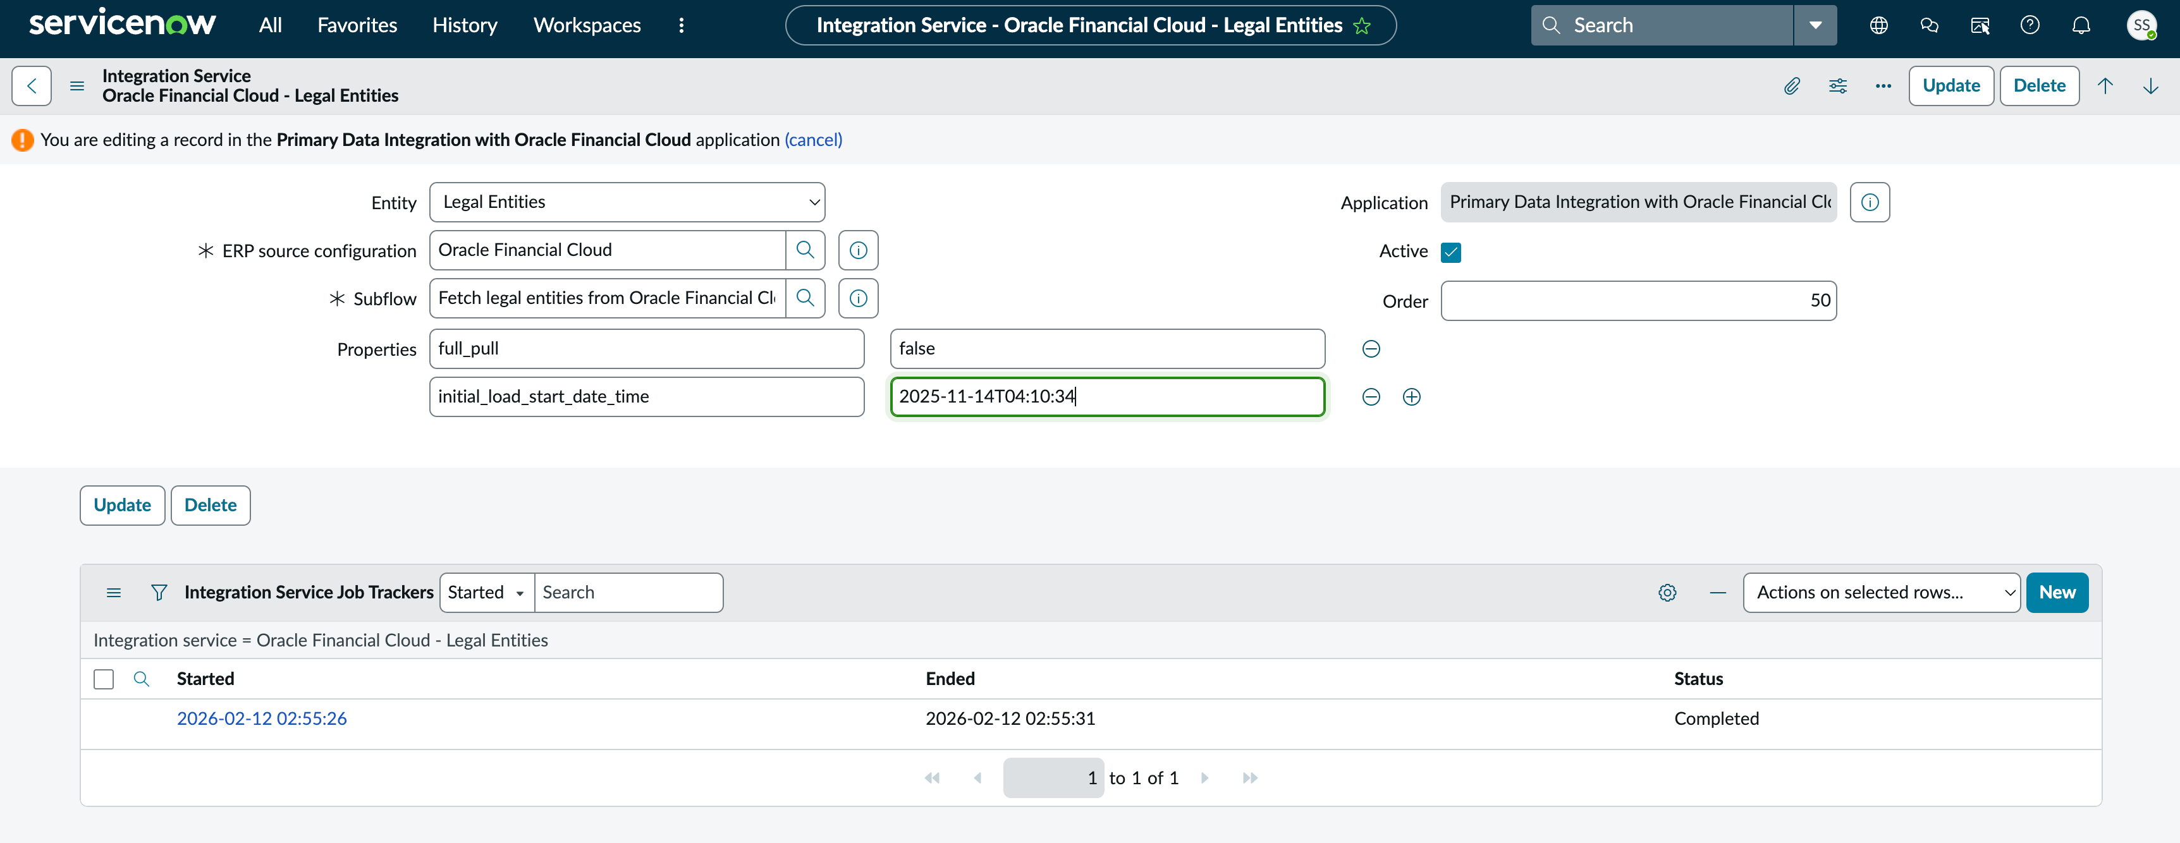Viewport: 2180px width, 843px height.
Task: Click the Order field with value 50
Action: coord(1638,301)
